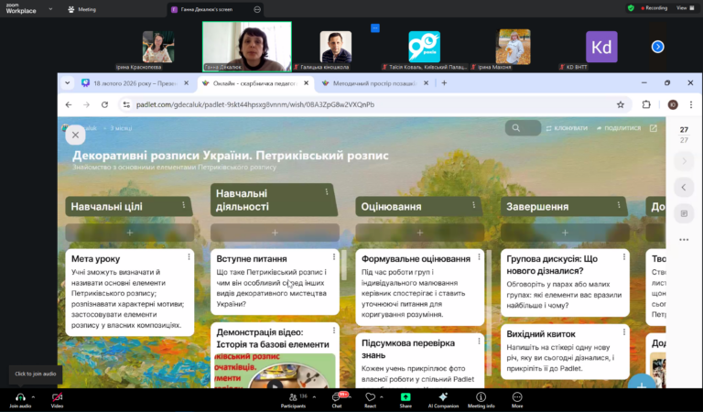Close the 18 лютого 2026 року tab
Screen dimensions: 703x412
point(187,83)
